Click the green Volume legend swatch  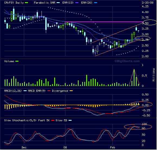17,61
